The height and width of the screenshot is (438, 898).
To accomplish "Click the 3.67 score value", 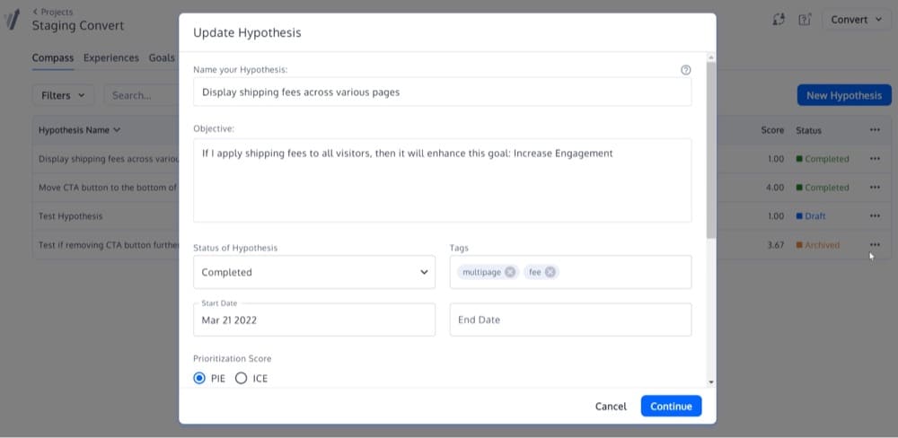I will [776, 244].
